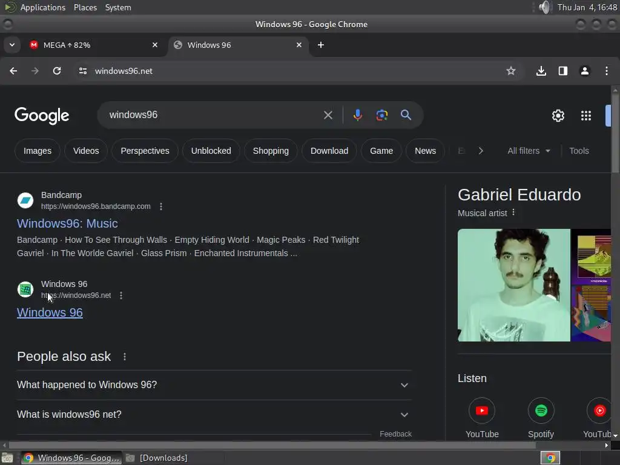This screenshot has height=465, width=620.
Task: Select the Windows 96 browser tab
Action: 237,45
